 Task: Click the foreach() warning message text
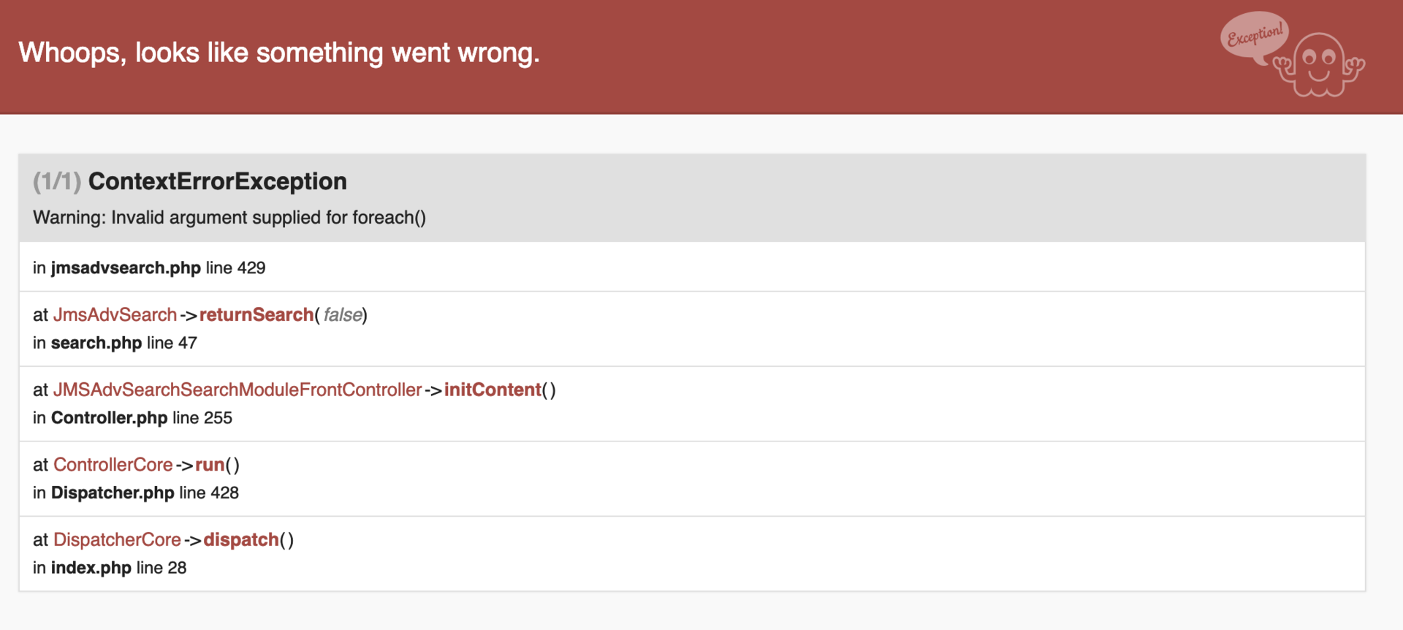229,218
